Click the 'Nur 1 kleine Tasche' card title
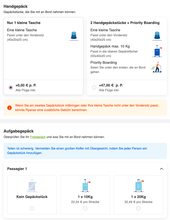 pos(24,23)
